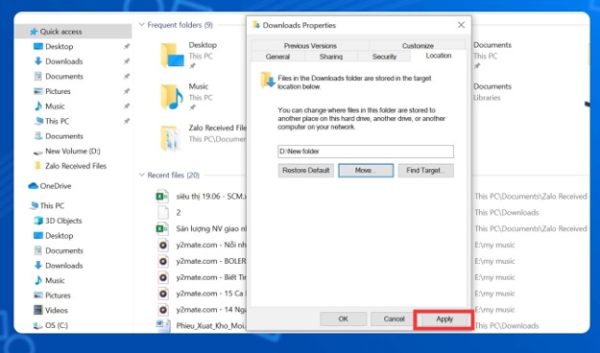
Task: Unpin Downloads using its pin icon in Quick access
Action: click(127, 61)
